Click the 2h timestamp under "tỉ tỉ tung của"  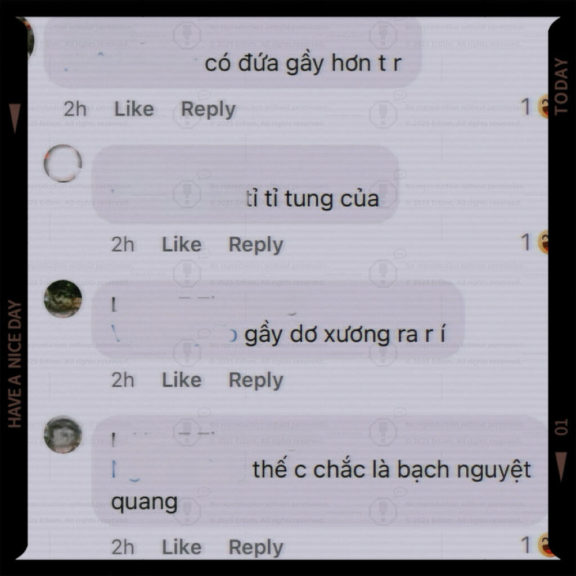123,245
